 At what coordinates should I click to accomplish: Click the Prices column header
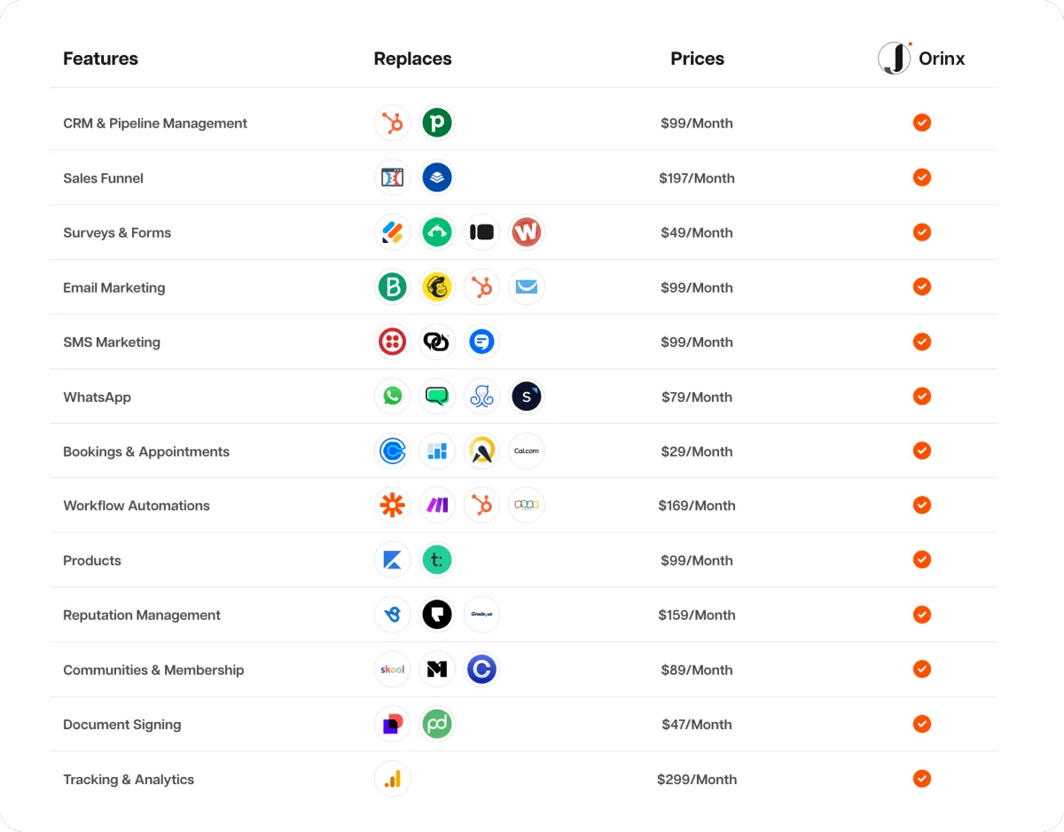[x=697, y=59]
